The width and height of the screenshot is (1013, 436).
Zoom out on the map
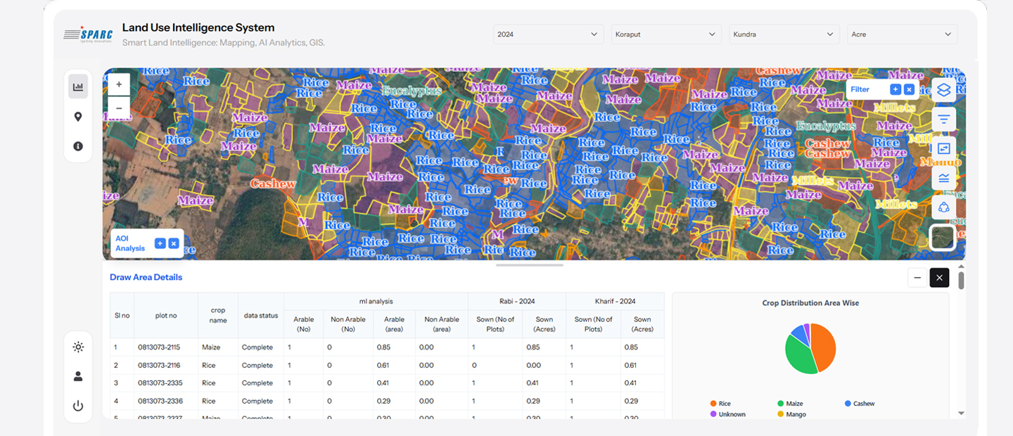119,108
